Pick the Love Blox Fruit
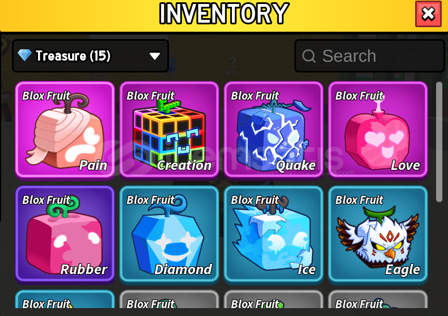 (x=378, y=130)
